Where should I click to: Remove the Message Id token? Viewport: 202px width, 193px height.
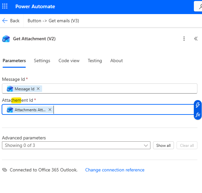(x=38, y=89)
